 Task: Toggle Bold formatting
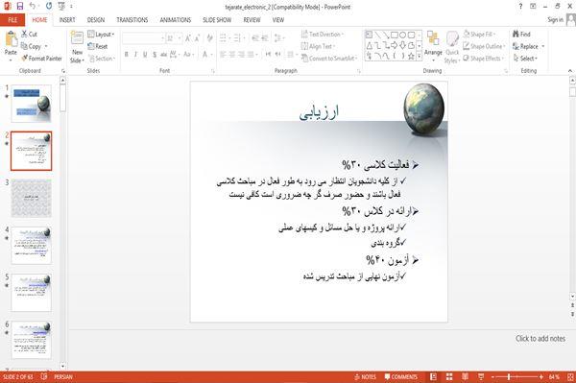[127, 55]
